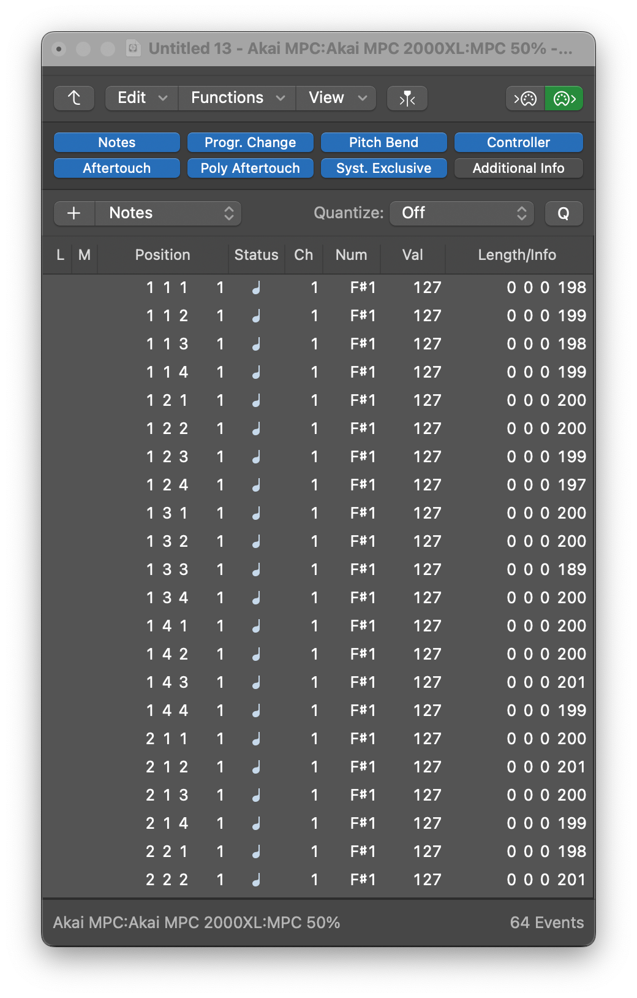
Task: Click channel value in row 2 1 1
Action: [x=315, y=739]
